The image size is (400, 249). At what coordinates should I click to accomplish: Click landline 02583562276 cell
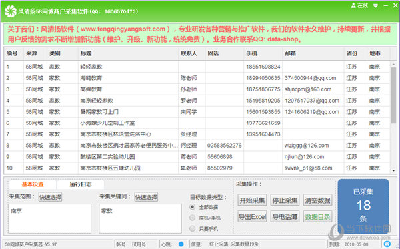224,146
